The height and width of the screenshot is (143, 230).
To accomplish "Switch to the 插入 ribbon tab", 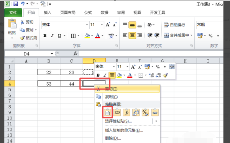I will 48,13.
